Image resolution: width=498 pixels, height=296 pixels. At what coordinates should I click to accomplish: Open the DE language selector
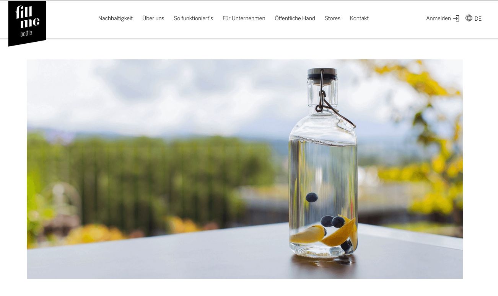pos(478,19)
